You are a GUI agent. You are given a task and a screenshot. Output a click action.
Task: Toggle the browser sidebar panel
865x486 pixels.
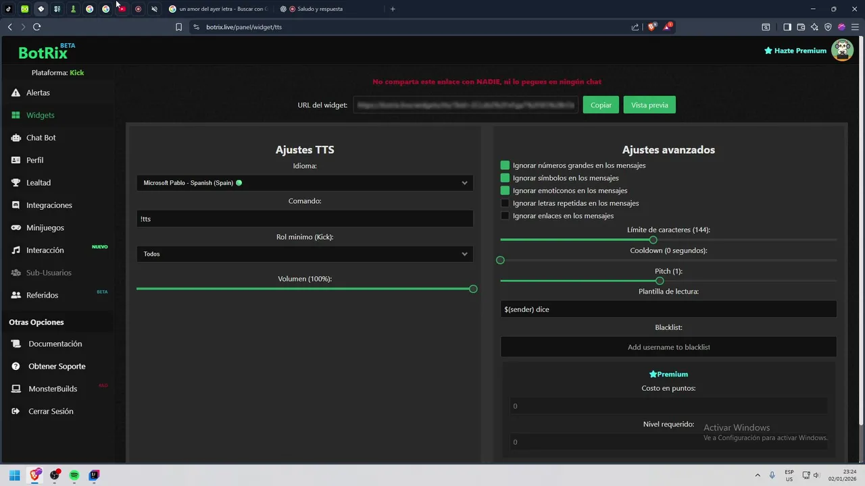(787, 27)
